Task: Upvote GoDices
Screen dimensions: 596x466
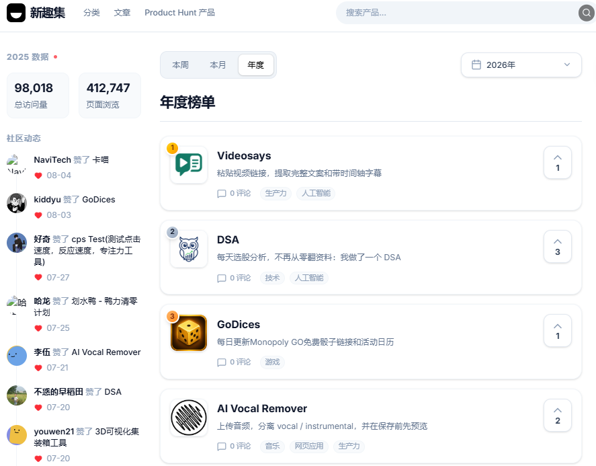Action: [557, 331]
